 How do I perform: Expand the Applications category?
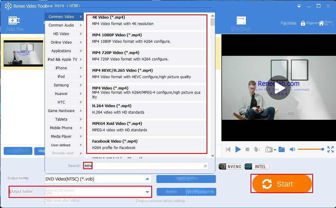[x=64, y=51]
